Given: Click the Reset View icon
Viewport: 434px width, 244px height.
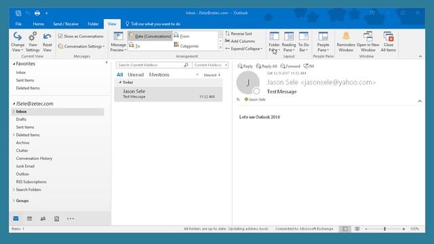Looking at the screenshot, I should click(47, 37).
